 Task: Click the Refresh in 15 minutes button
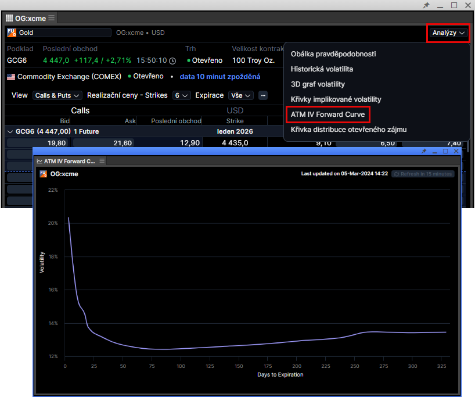click(x=423, y=174)
